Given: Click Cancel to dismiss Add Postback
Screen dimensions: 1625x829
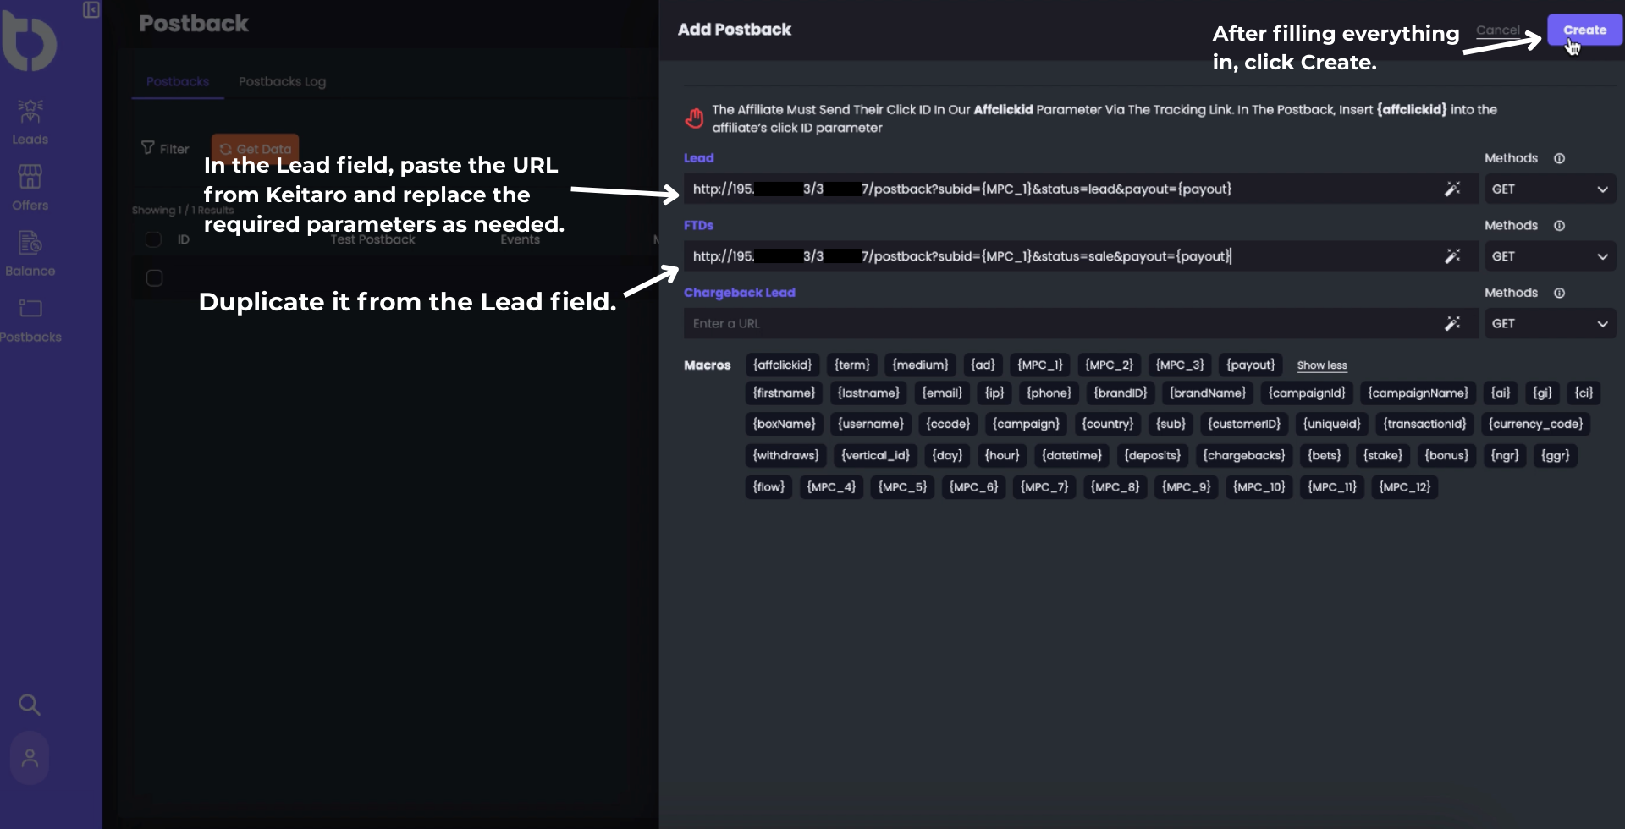Looking at the screenshot, I should tap(1497, 30).
